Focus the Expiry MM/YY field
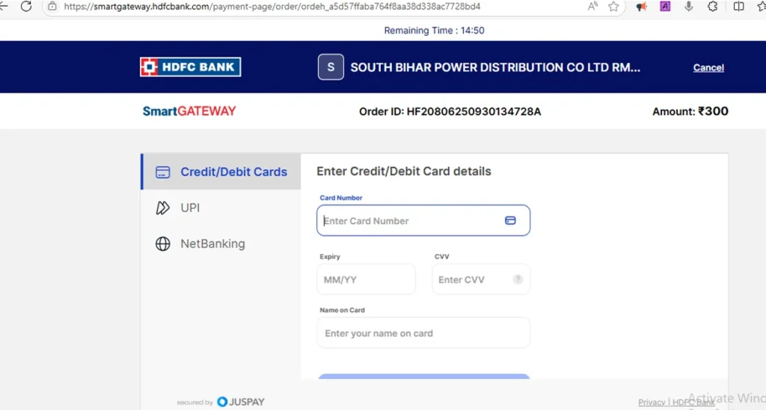Screen dimensions: 766x410 (366, 279)
